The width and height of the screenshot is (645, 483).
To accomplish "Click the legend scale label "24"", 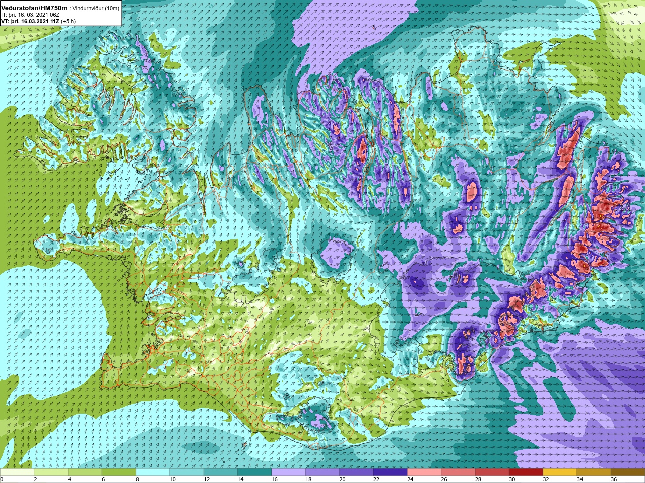I will (410, 479).
